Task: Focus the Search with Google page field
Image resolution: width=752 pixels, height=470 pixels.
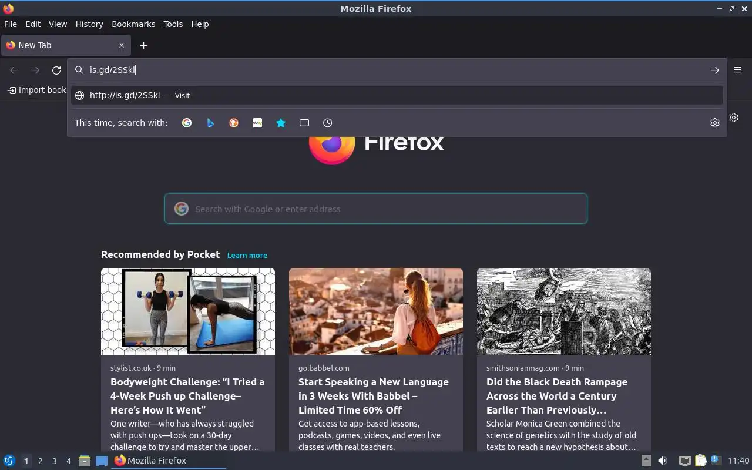Action: [376, 209]
